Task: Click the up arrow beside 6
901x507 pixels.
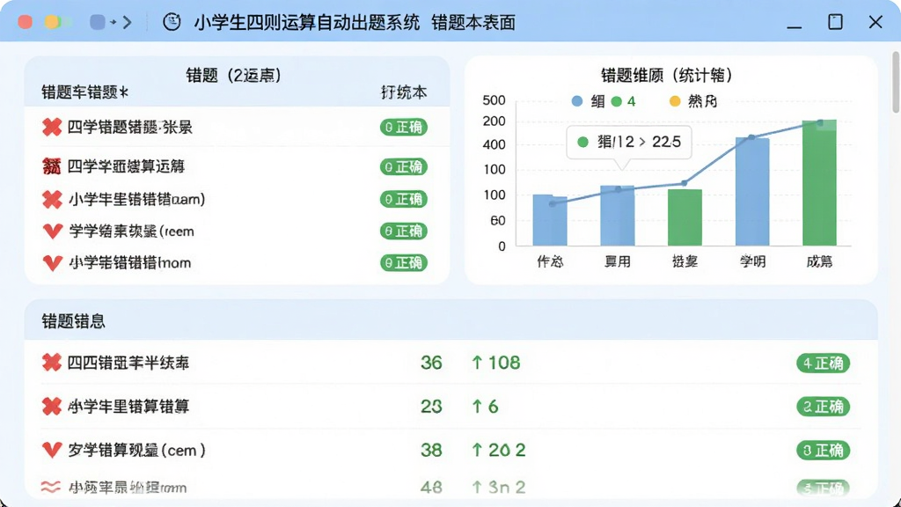Action: click(x=477, y=407)
